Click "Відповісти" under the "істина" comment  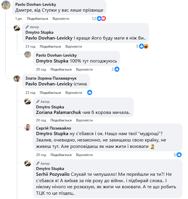(x=74, y=93)
